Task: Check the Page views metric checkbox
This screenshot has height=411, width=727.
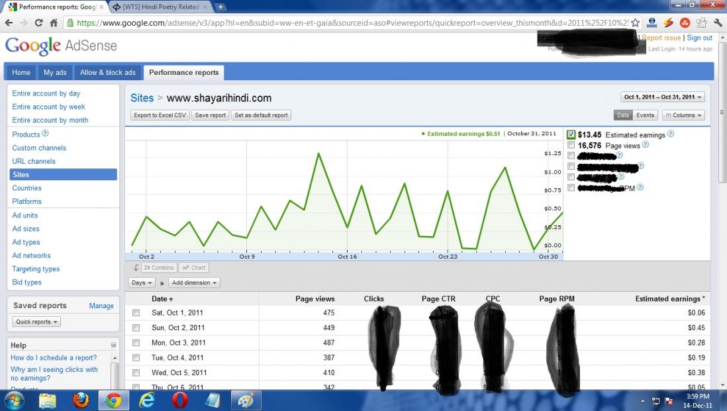Action: pos(571,145)
